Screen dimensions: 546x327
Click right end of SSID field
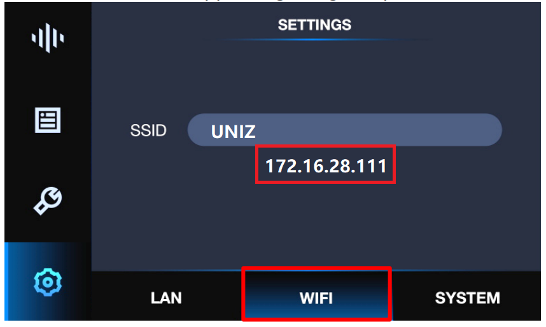coord(487,130)
